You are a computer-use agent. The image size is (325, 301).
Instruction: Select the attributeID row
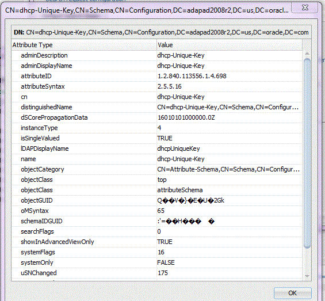[157, 76]
